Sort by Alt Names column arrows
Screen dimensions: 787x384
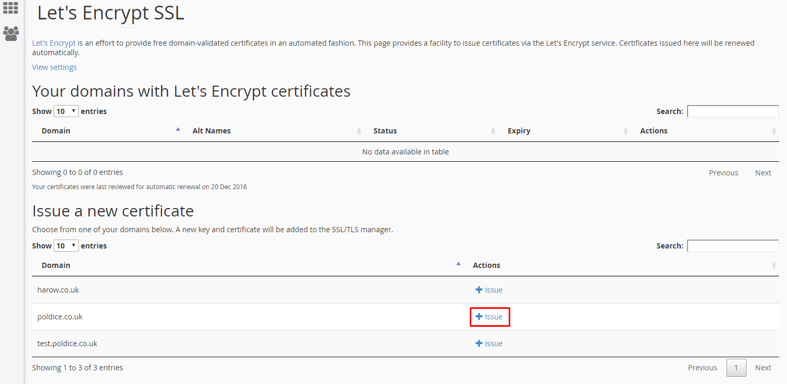[x=359, y=131]
